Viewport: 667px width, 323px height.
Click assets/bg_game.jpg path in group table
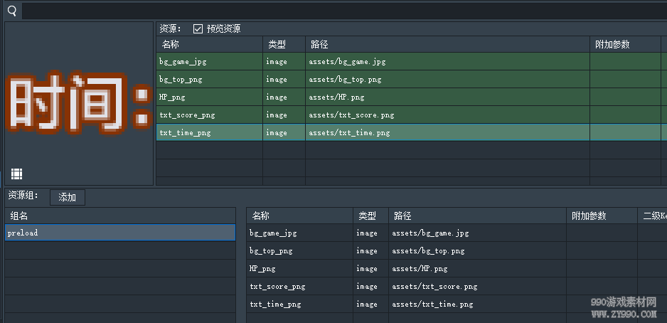tap(430, 233)
